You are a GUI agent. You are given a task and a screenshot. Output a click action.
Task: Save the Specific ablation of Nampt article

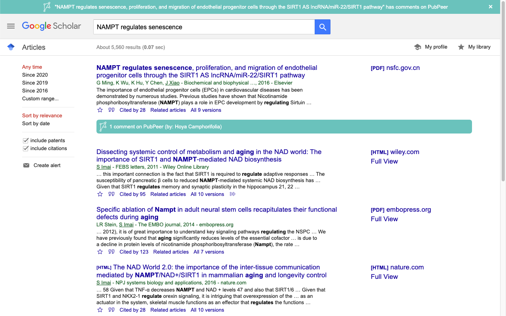[x=100, y=252]
